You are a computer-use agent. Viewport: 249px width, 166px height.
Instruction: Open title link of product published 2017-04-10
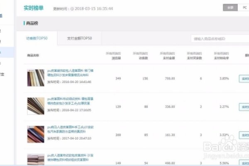pyautogui.click(x=71, y=129)
